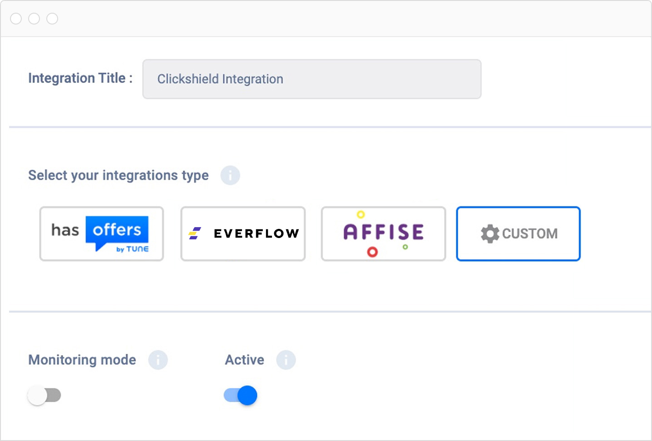Enable the Monitoring mode switch
The height and width of the screenshot is (441, 652).
coord(44,395)
